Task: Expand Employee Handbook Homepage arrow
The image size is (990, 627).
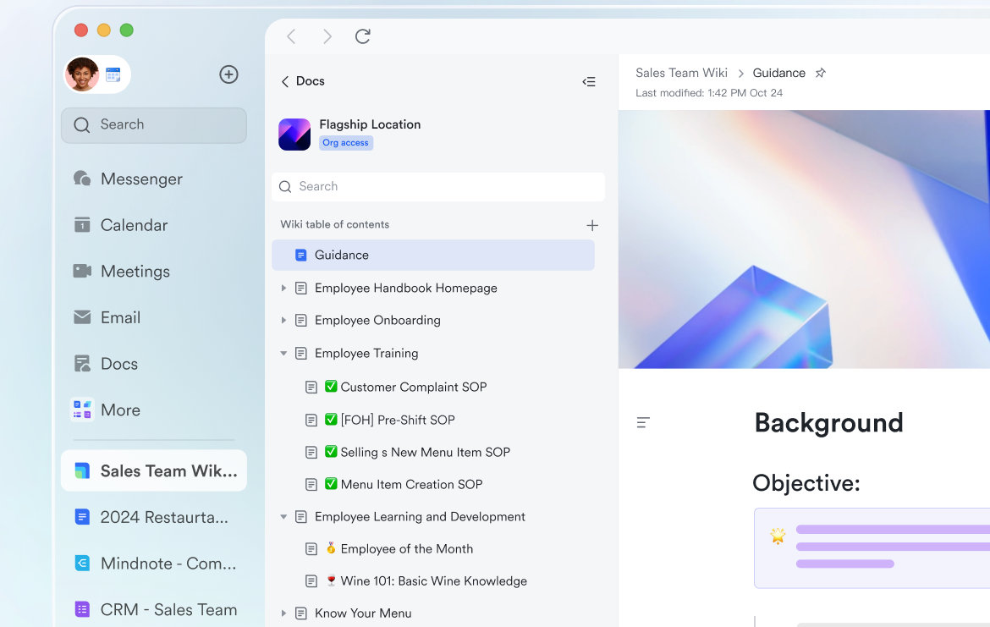Action: pos(283,288)
